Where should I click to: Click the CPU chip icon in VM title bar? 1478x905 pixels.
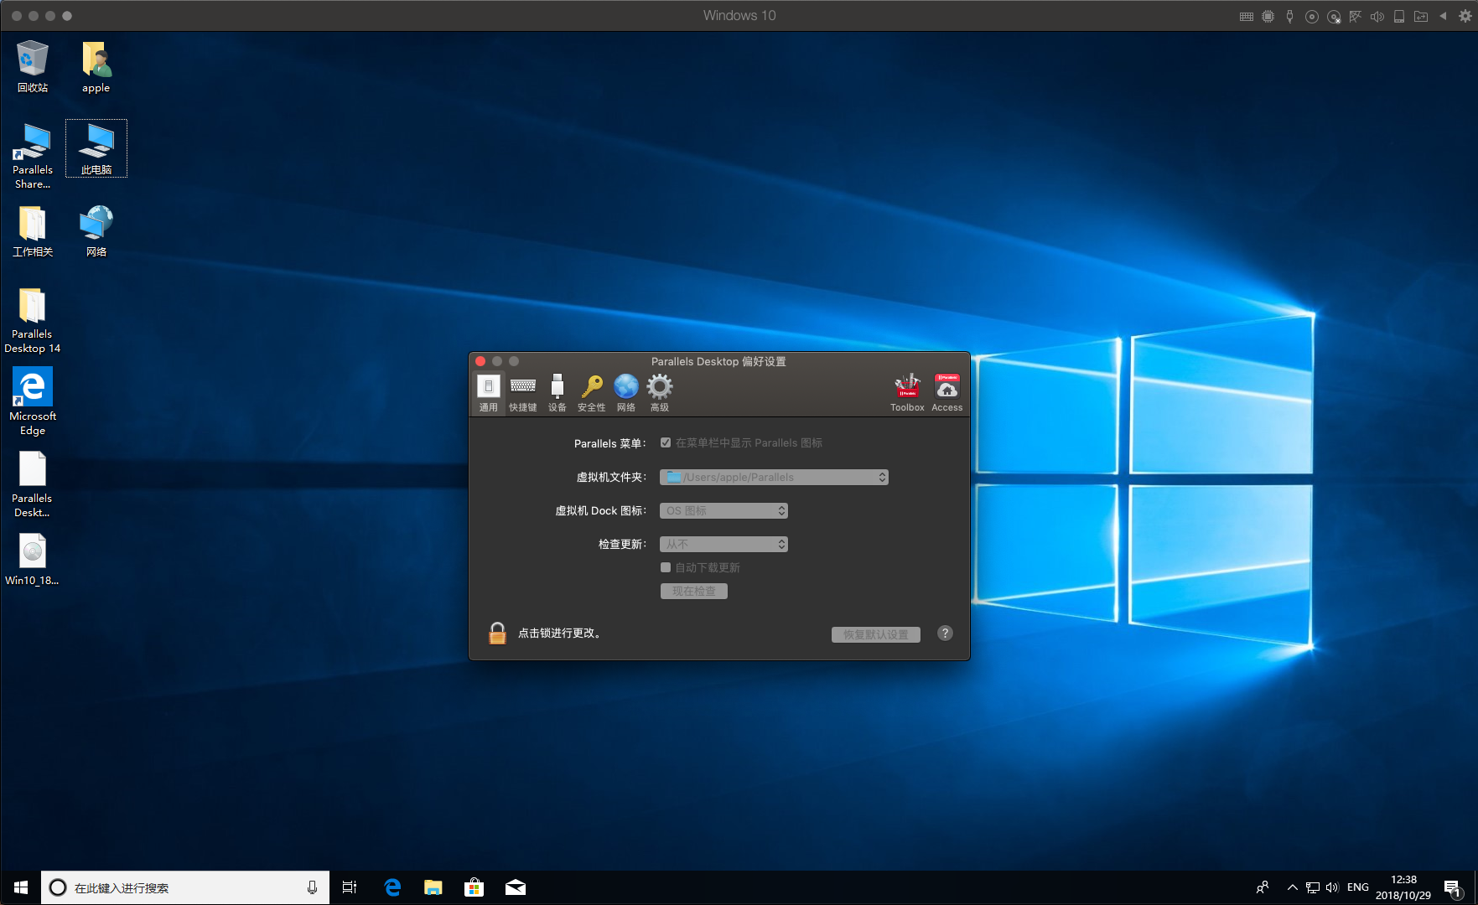pyautogui.click(x=1268, y=16)
